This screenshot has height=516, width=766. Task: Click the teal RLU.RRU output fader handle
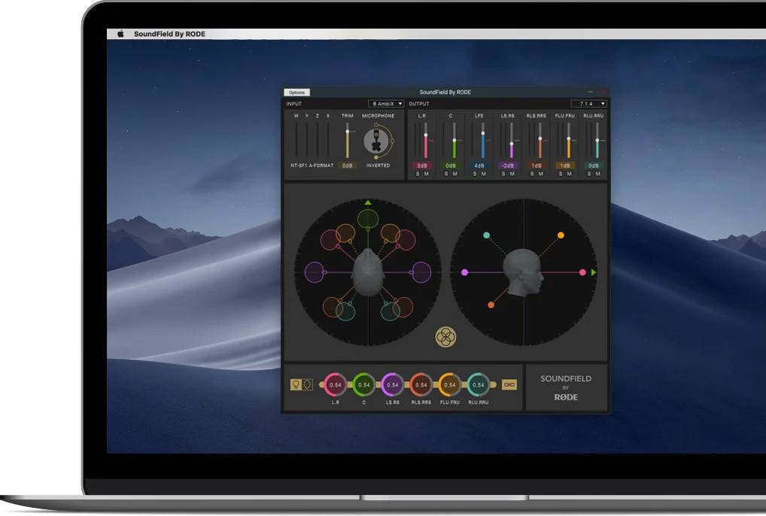[x=597, y=141]
